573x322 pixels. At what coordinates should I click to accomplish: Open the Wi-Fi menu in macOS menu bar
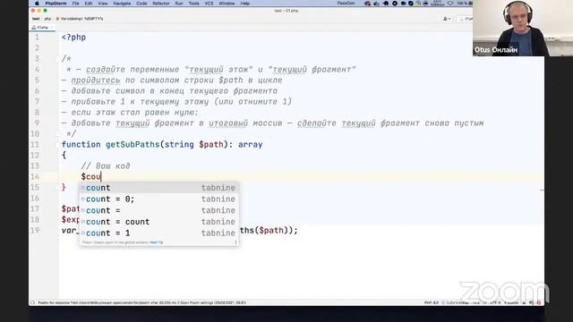coord(450,4)
